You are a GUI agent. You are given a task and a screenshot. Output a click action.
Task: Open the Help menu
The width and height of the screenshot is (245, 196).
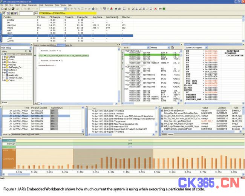[70, 5]
